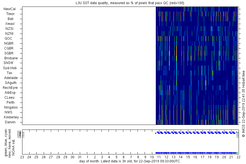Click x-axis day label 13

[174, 157]
